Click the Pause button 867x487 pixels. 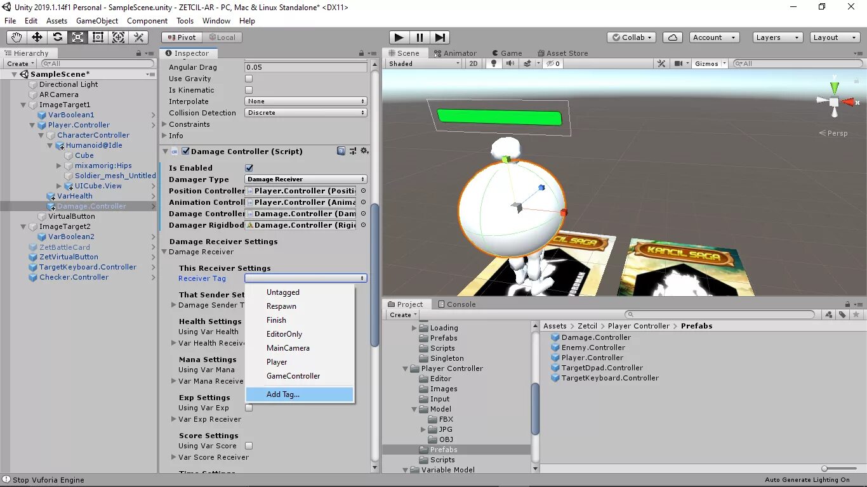[420, 37]
